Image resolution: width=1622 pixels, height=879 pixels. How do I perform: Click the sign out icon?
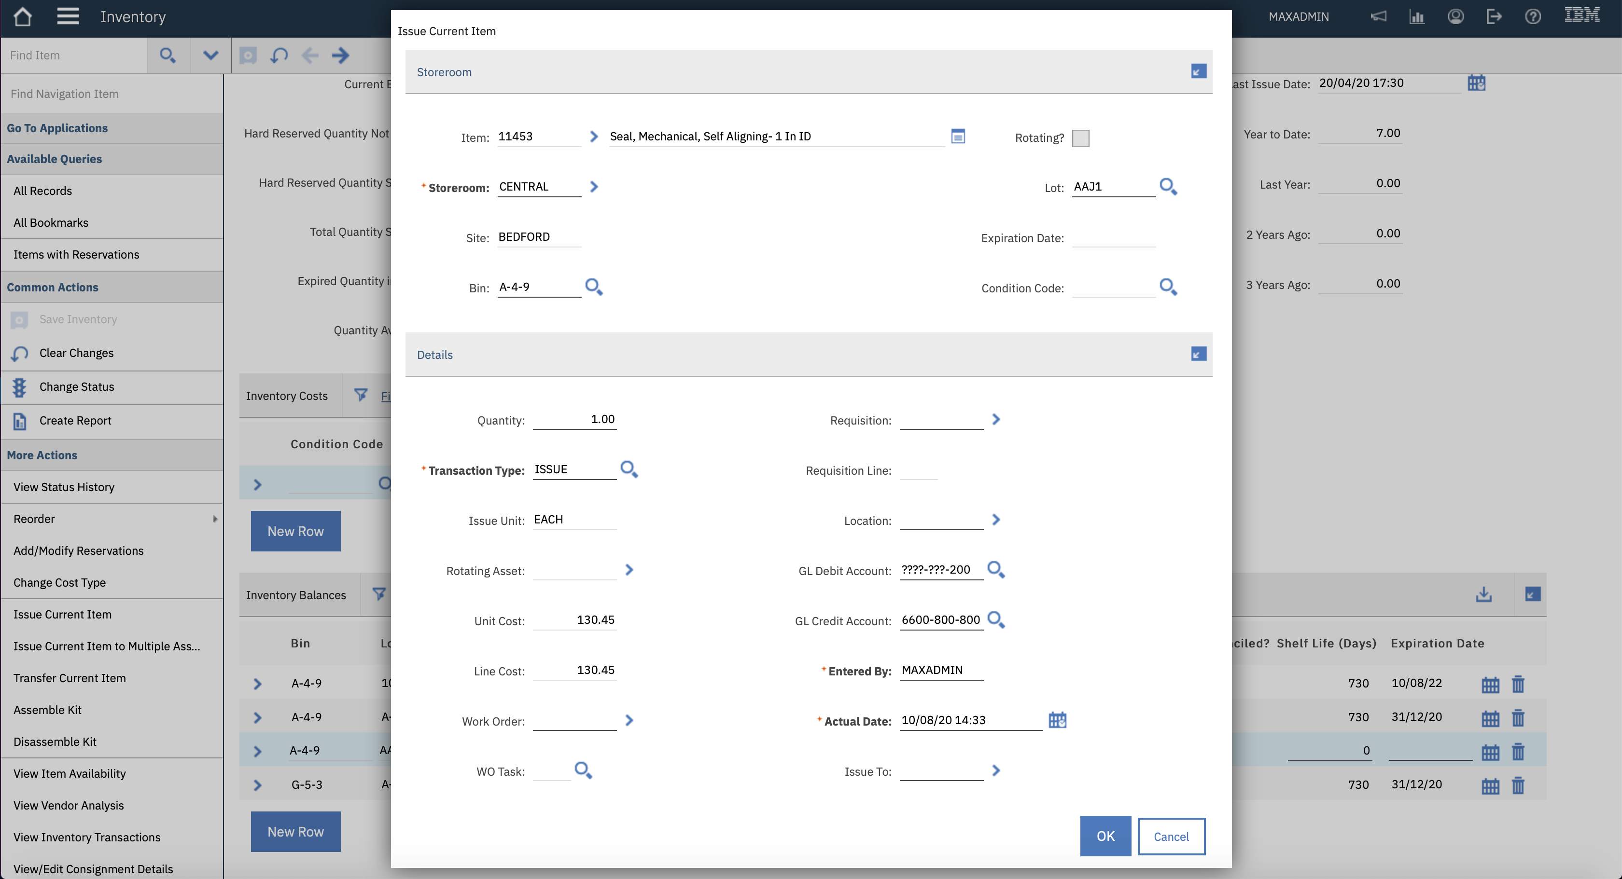click(x=1494, y=16)
